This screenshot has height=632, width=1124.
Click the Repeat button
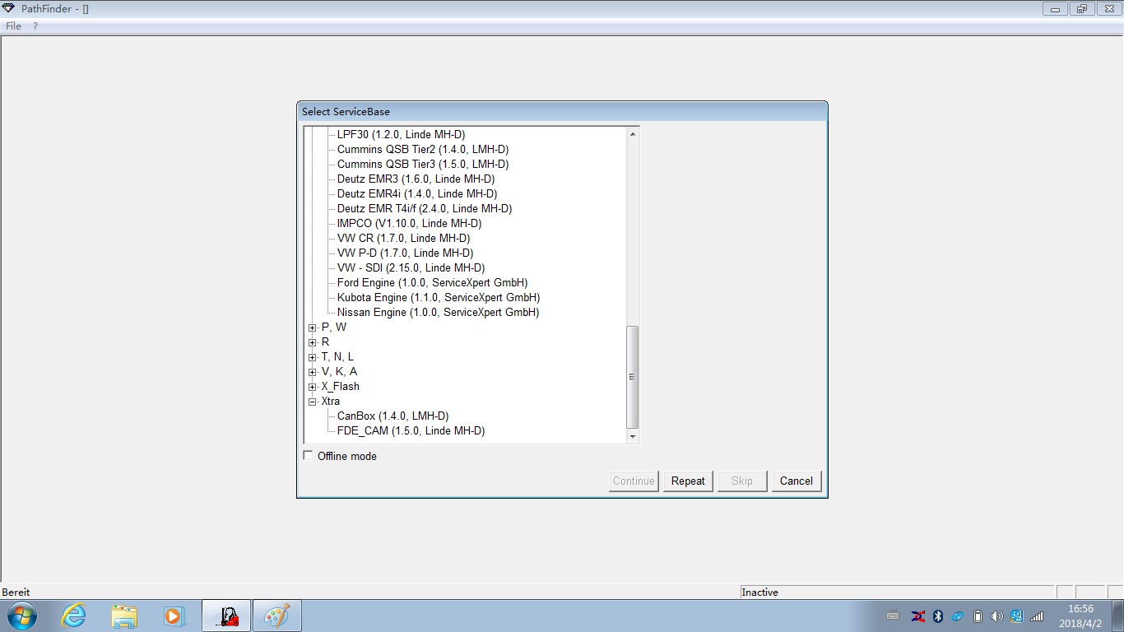click(x=688, y=481)
